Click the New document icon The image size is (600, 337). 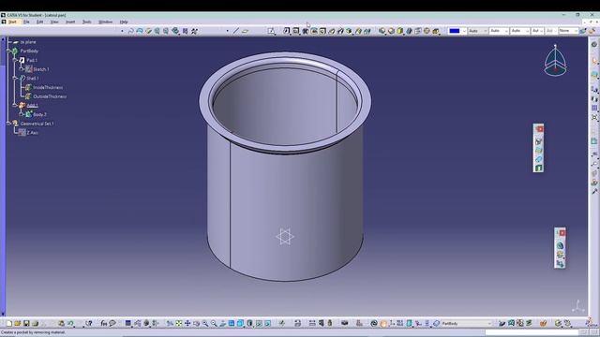[x=9, y=324]
